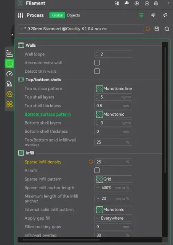Click the Top/bottom shells section icon

click(x=21, y=80)
